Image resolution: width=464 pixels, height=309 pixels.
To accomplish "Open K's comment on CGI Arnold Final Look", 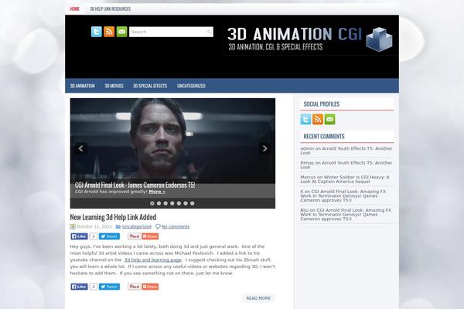I will click(343, 195).
